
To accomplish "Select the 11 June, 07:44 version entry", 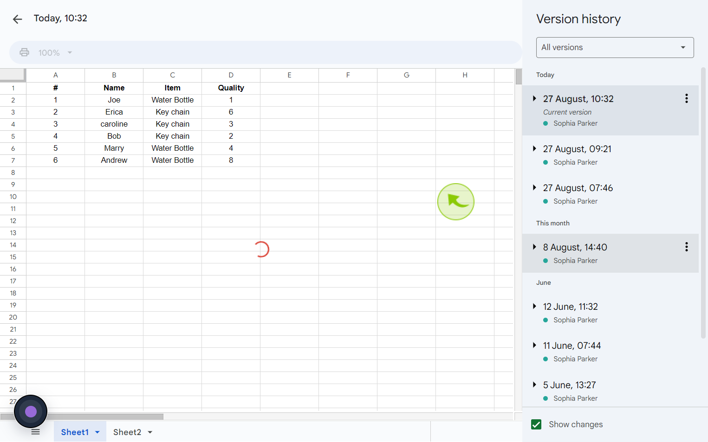I will pos(611,352).
